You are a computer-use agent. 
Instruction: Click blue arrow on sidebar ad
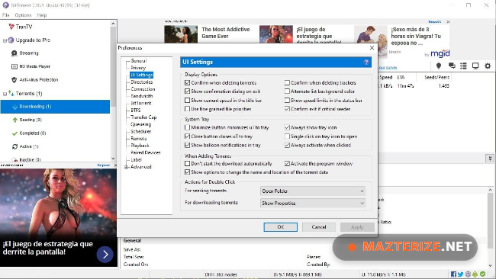point(105,254)
